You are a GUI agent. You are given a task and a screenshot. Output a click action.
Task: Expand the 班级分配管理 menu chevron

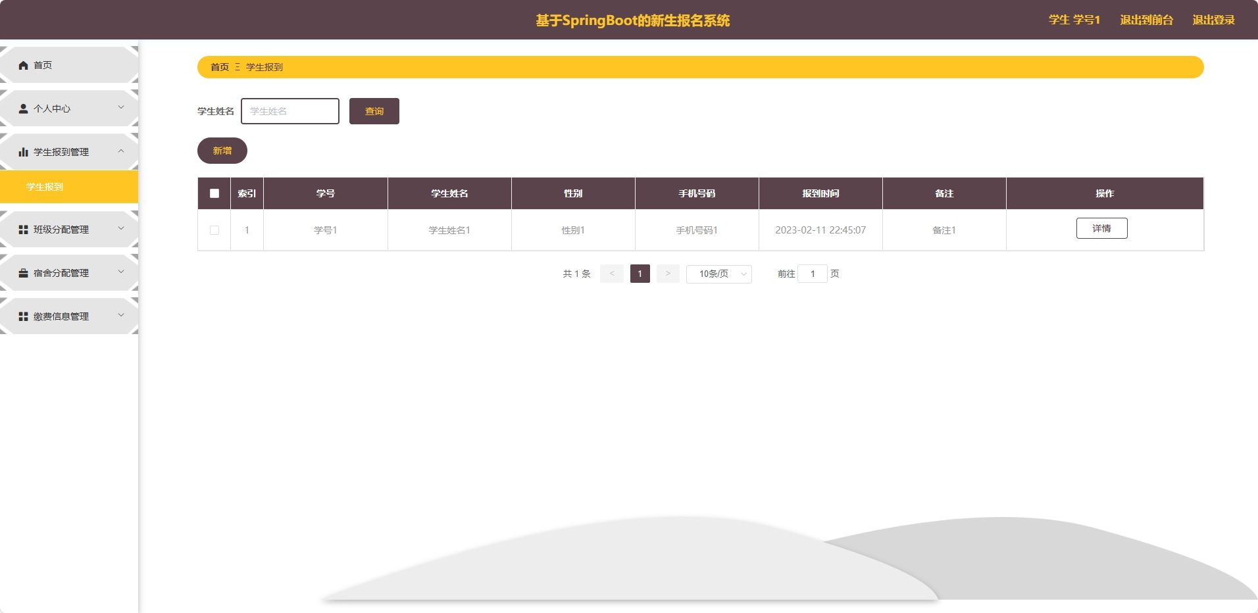[x=121, y=228]
